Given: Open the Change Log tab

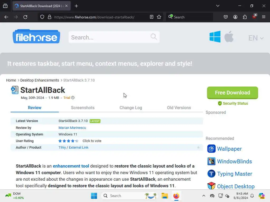Looking at the screenshot, I should point(131,108).
